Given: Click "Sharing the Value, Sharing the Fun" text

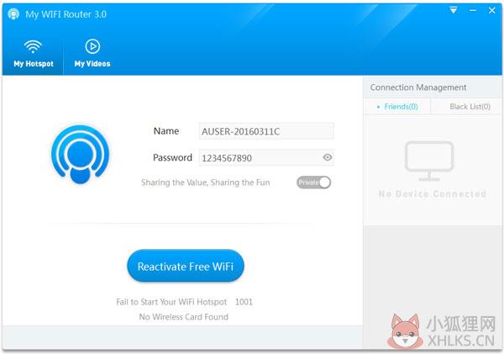Looking at the screenshot, I should 206,182.
